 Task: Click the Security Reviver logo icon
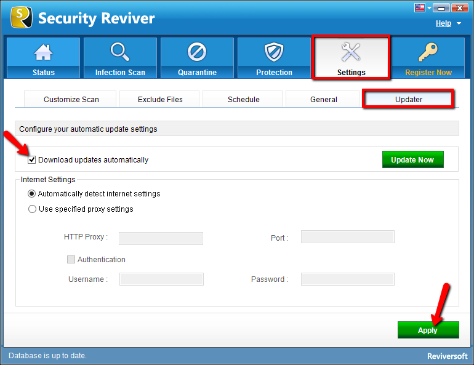click(21, 17)
